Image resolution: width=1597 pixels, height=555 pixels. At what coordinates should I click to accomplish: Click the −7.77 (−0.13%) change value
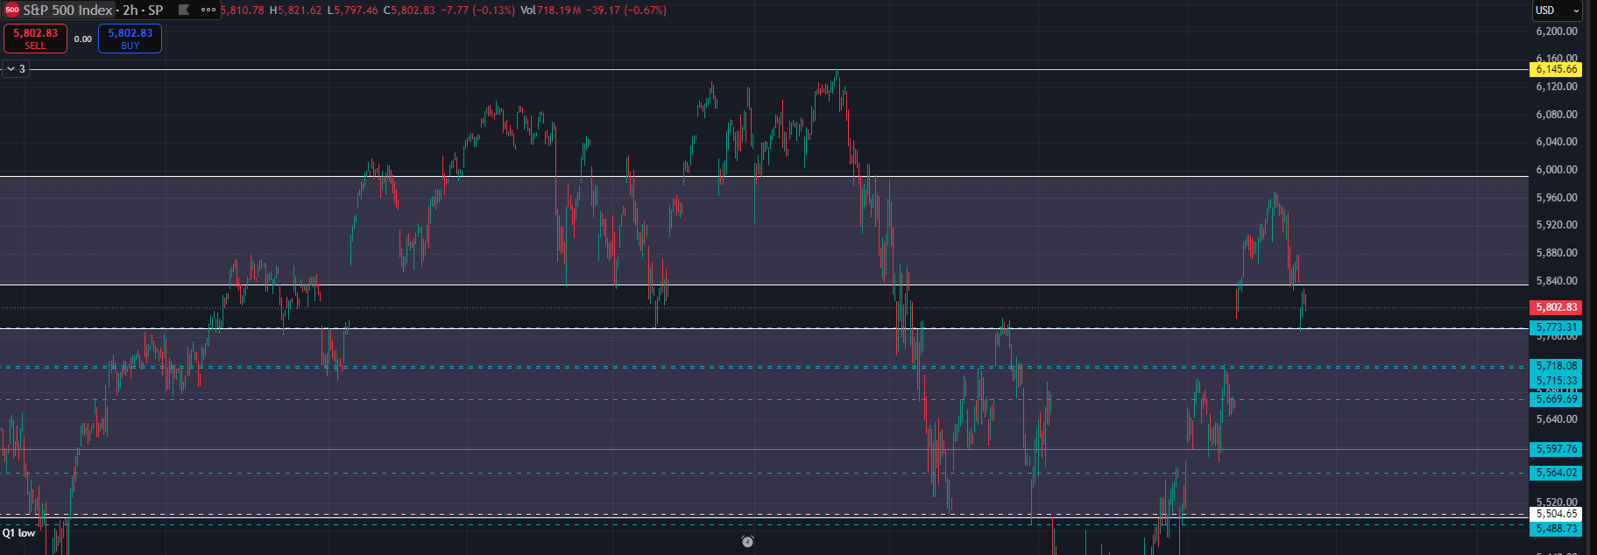[478, 11]
